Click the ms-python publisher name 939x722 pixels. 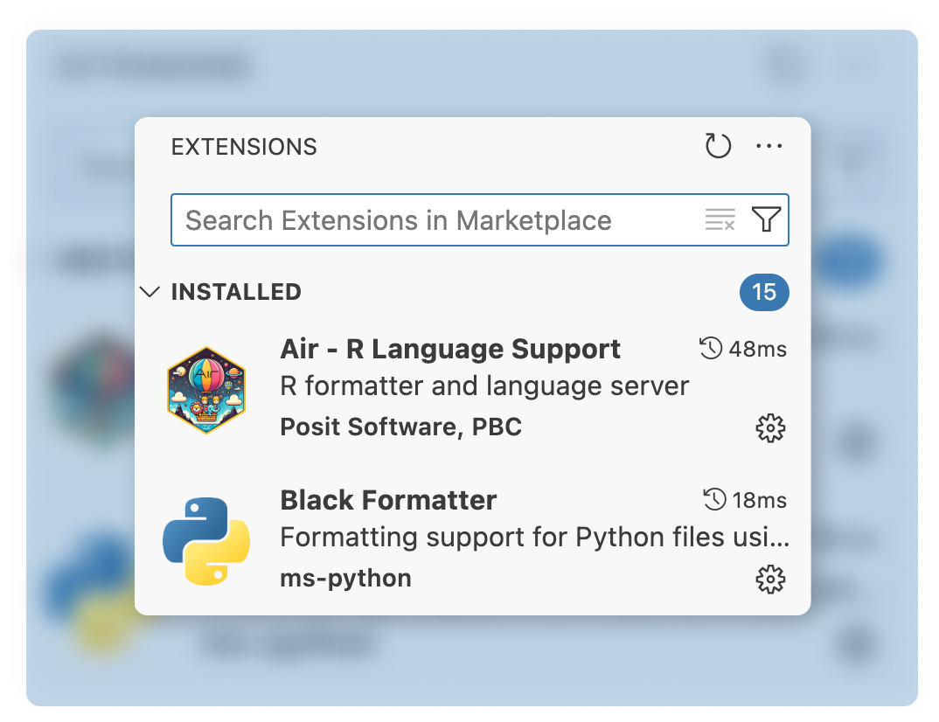tap(345, 579)
